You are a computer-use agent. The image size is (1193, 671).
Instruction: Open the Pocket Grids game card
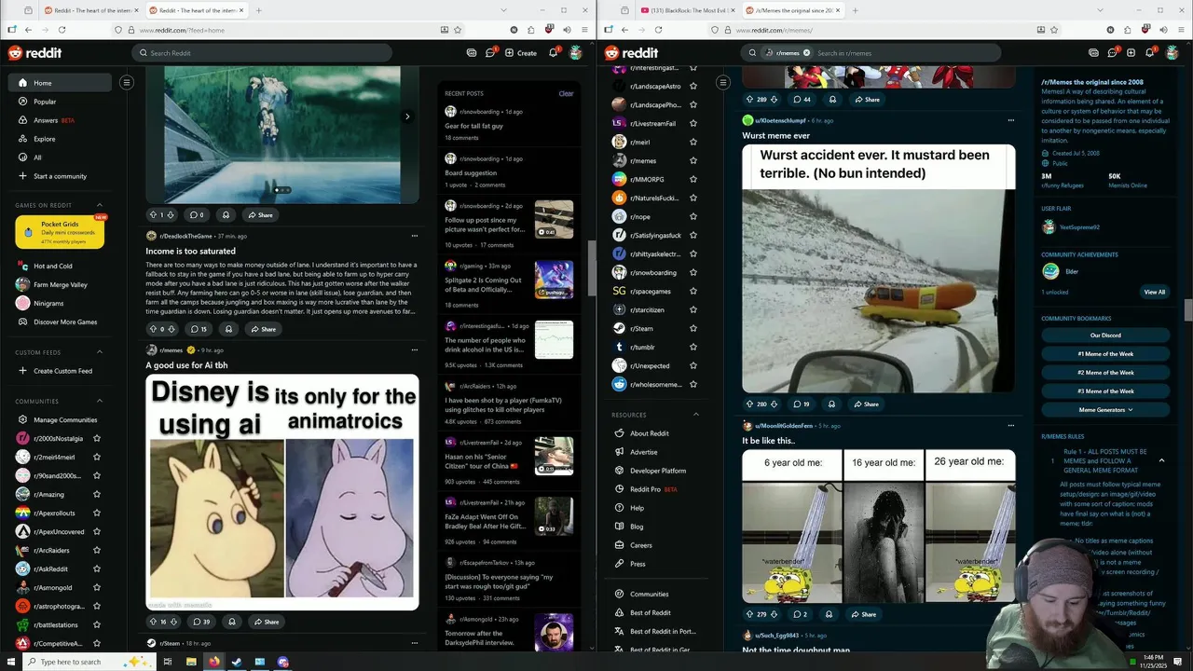tap(60, 232)
